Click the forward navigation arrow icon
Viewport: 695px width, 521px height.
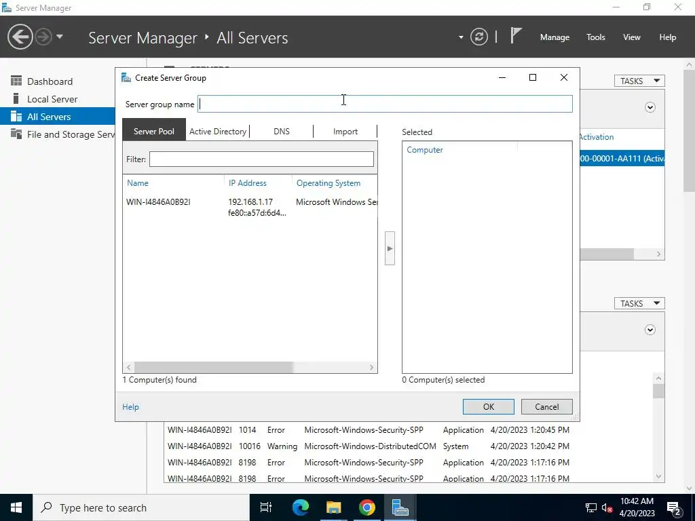pos(43,37)
